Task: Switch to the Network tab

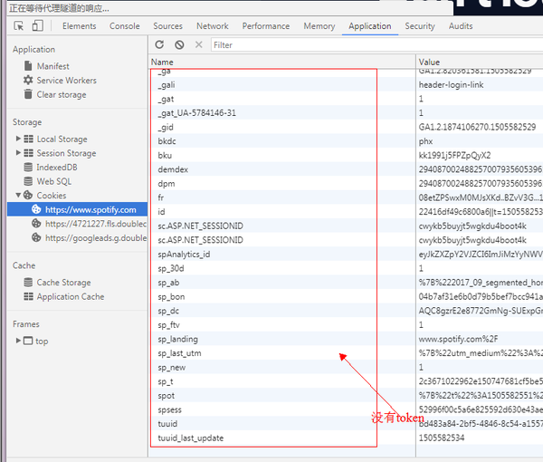Action: (213, 26)
